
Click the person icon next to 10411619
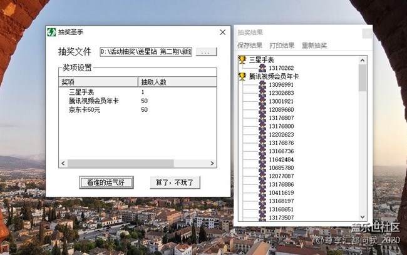(x=262, y=192)
